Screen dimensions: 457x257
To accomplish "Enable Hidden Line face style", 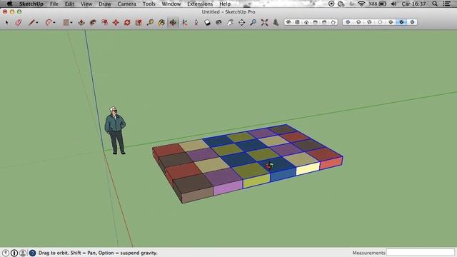I will coord(380,22).
